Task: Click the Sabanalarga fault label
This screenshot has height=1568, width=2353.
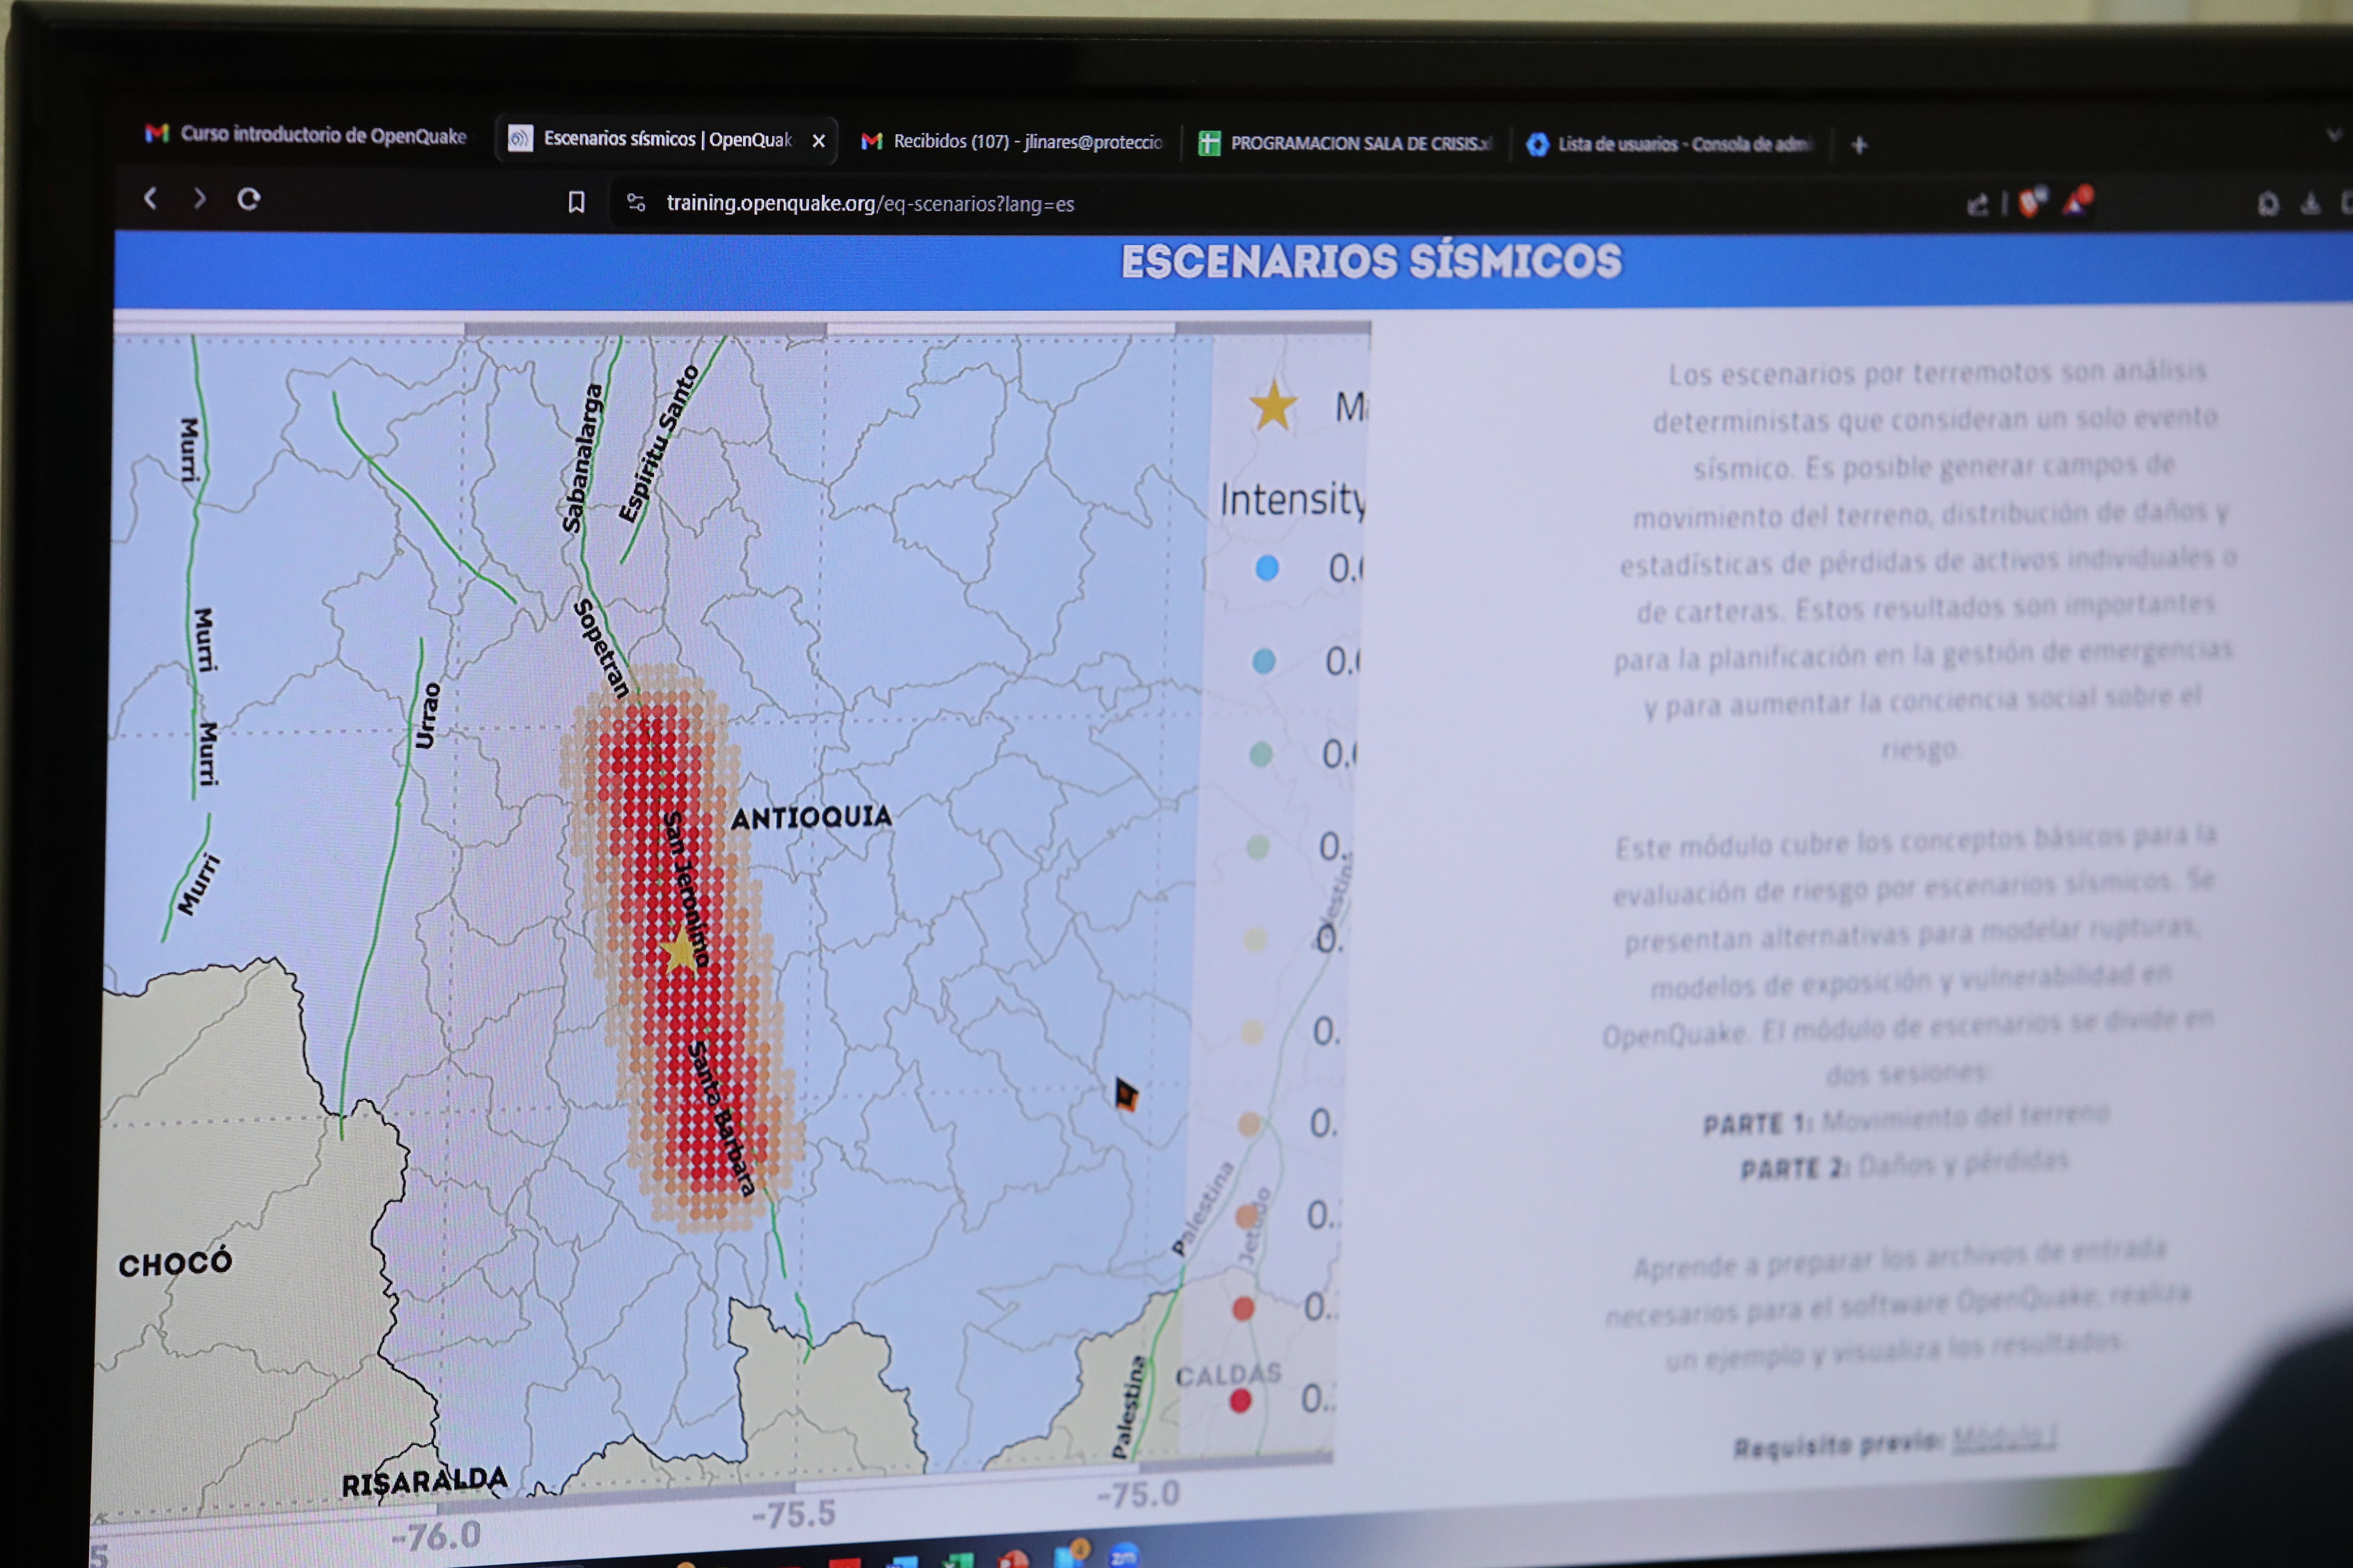Action: tap(582, 457)
